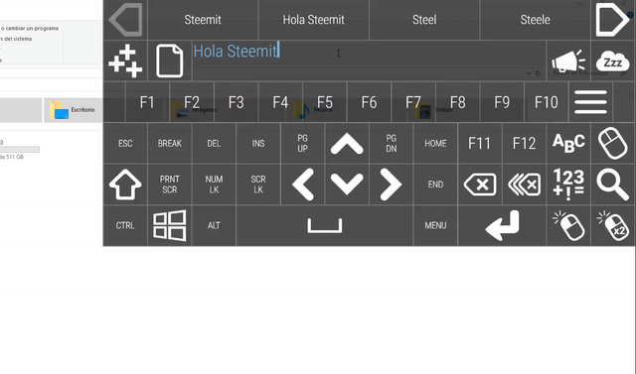The width and height of the screenshot is (636, 374).
Task: Switch to the ABC alphabet keyboard
Action: click(568, 143)
